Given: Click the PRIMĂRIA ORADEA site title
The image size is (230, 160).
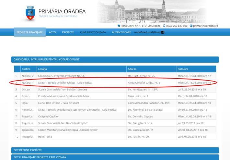Looking at the screenshot, I should click(x=62, y=11).
